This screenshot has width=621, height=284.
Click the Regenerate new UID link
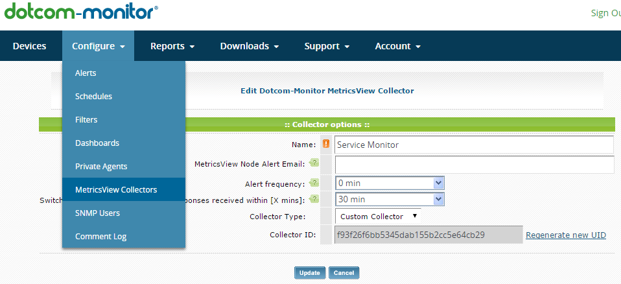566,235
